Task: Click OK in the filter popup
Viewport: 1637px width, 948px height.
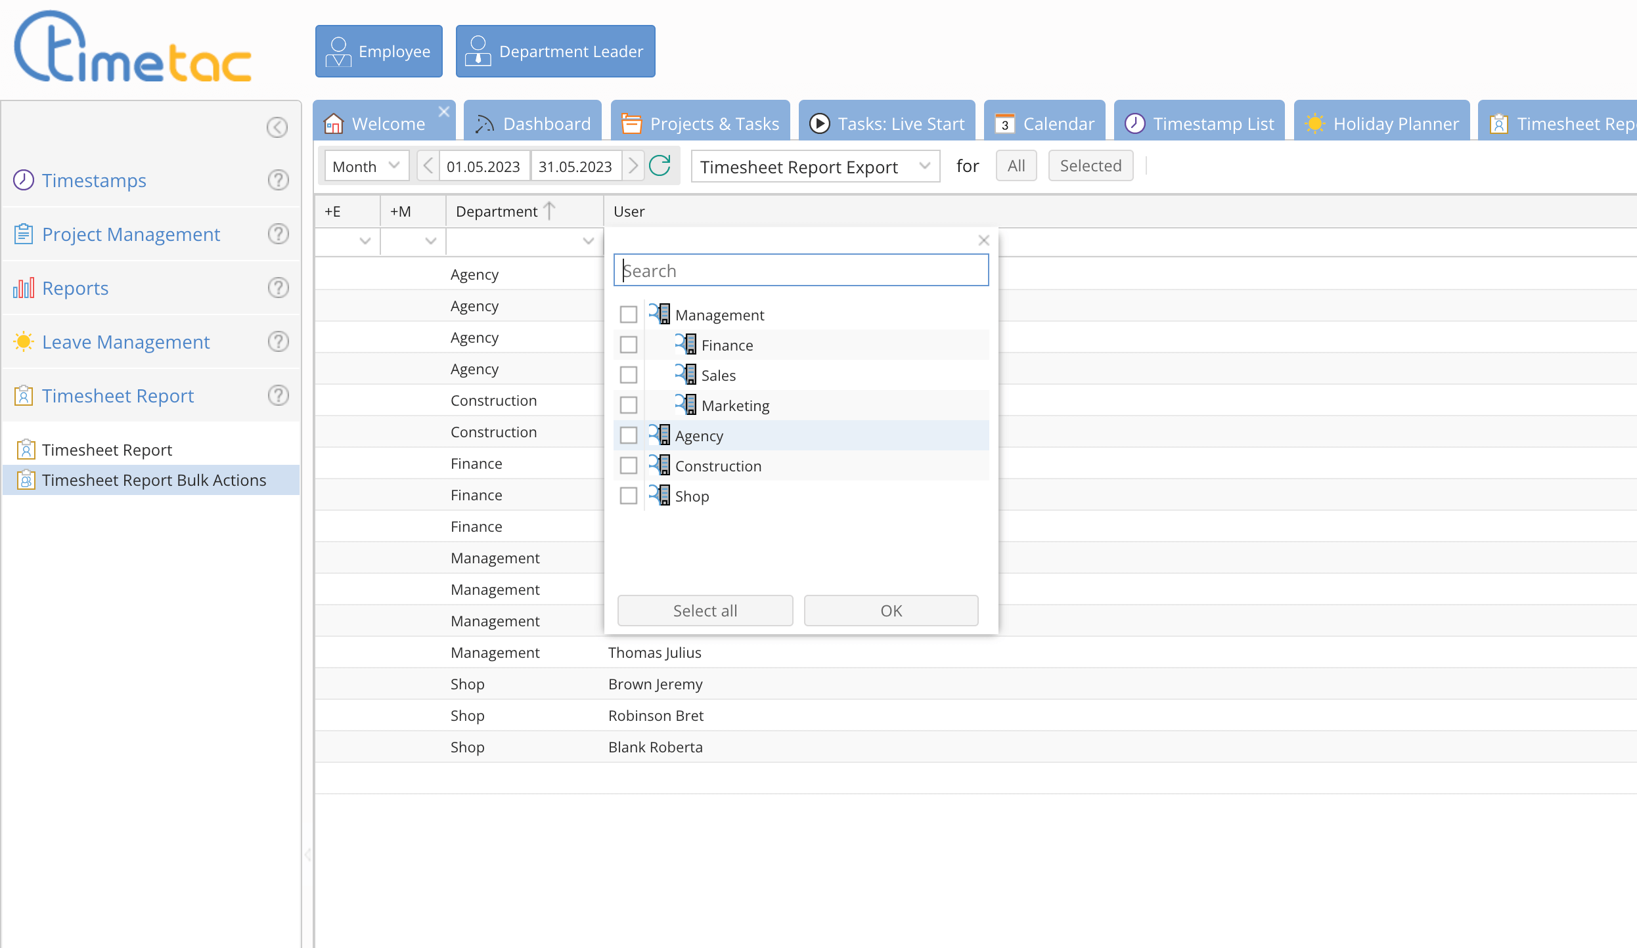Action: click(891, 611)
